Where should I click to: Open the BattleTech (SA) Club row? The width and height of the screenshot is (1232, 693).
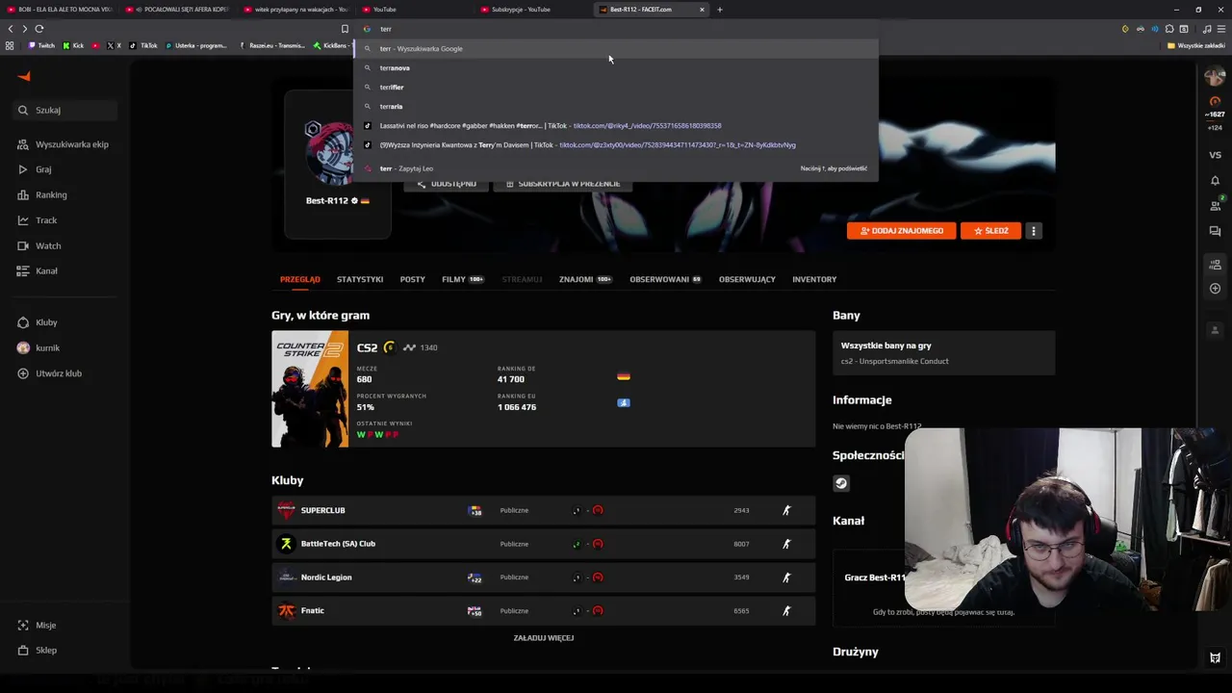click(543, 544)
